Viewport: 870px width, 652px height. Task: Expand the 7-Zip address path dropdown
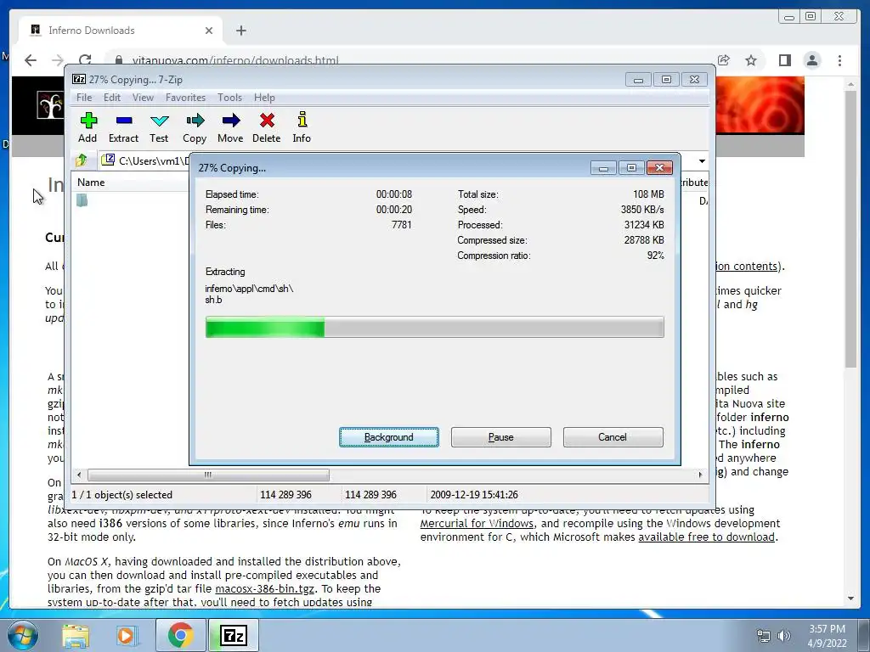click(x=702, y=160)
